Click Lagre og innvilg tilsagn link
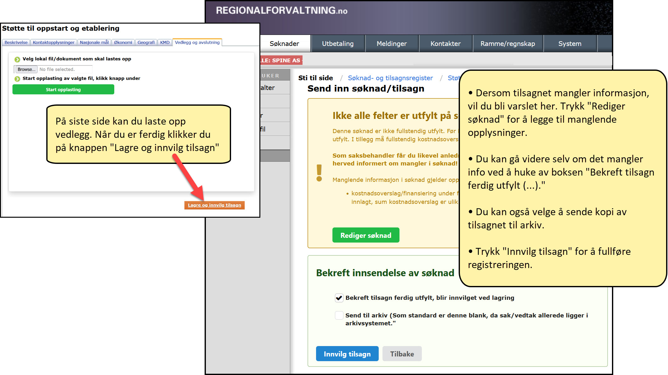 [214, 205]
